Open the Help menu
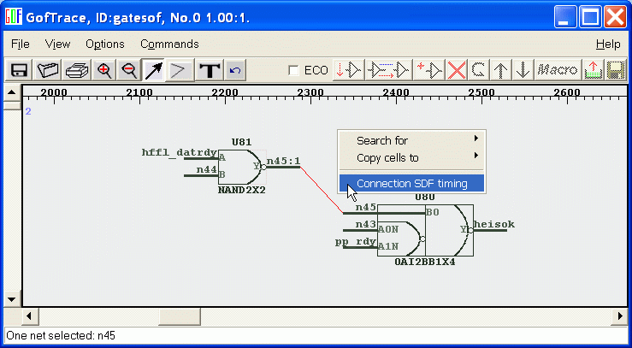 [x=608, y=44]
